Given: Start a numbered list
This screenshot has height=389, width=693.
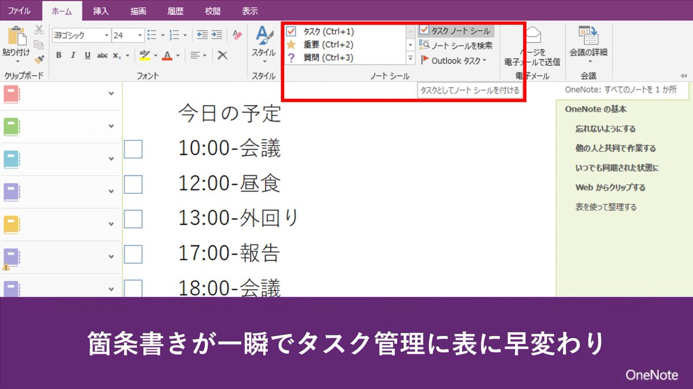Looking at the screenshot, I should tap(175, 35).
